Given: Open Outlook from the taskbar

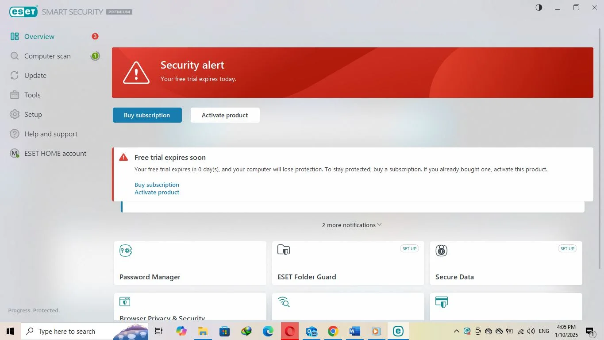Looking at the screenshot, I should pos(312,331).
